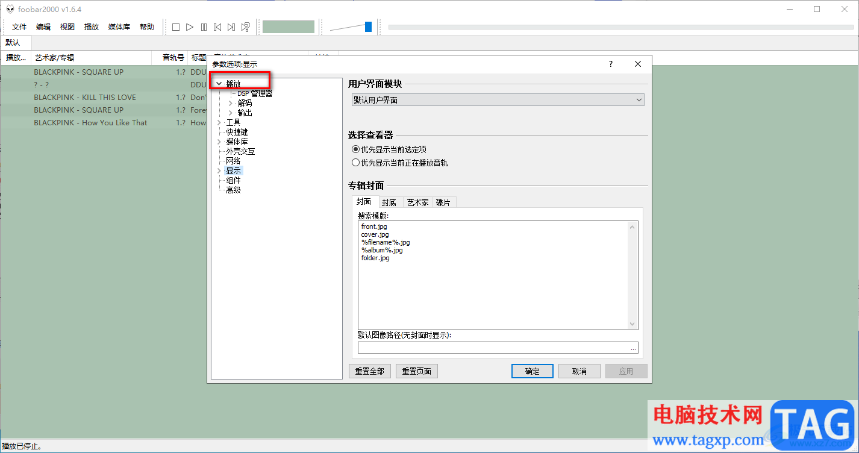Click the Next track button

[x=231, y=27]
